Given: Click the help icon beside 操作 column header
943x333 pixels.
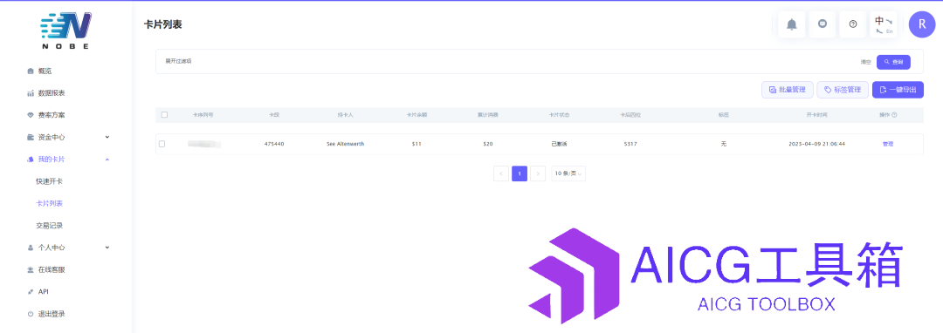Looking at the screenshot, I should tap(894, 114).
